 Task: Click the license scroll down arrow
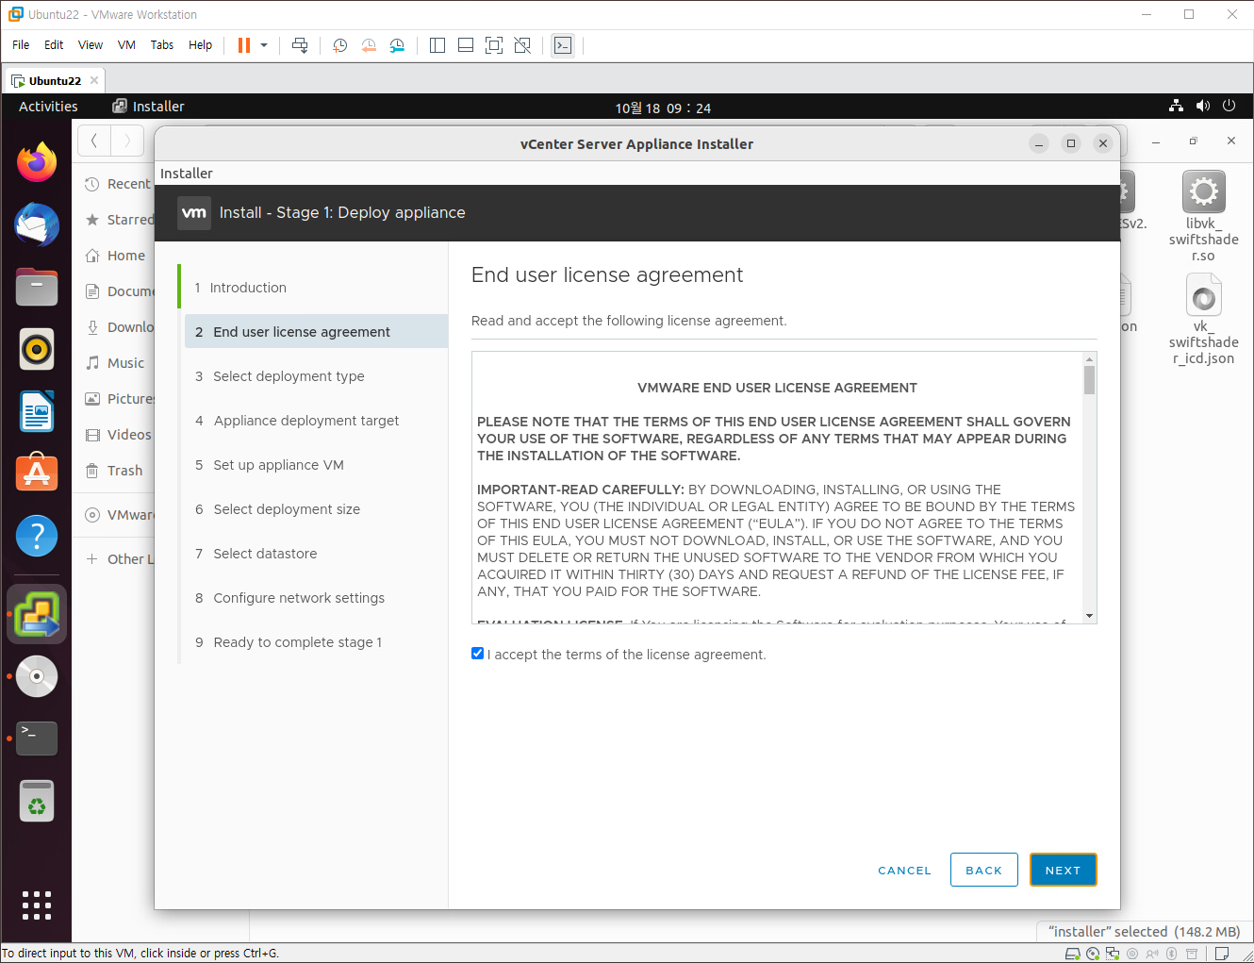1089,616
